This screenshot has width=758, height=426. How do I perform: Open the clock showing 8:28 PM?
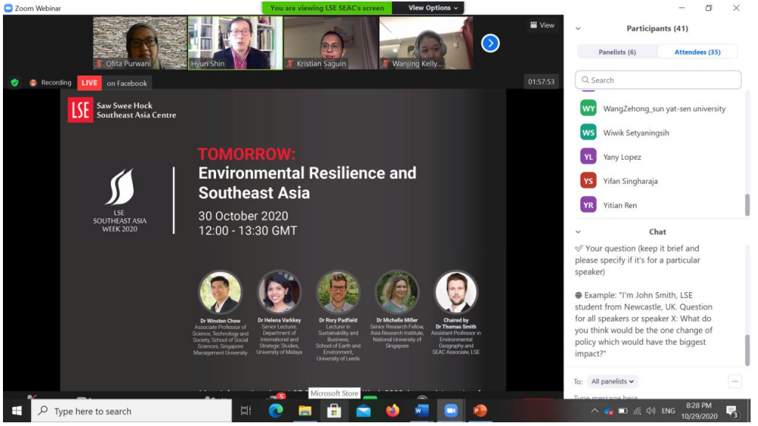pos(699,411)
